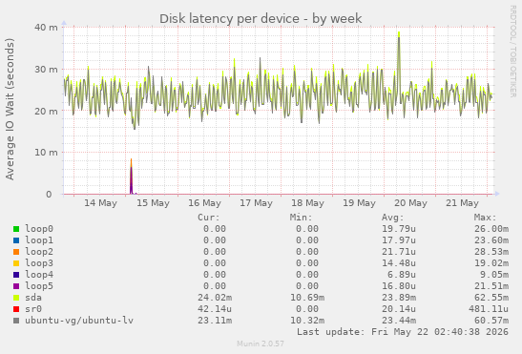Click the sda average value 23.89m
522x354 pixels.
click(x=399, y=298)
